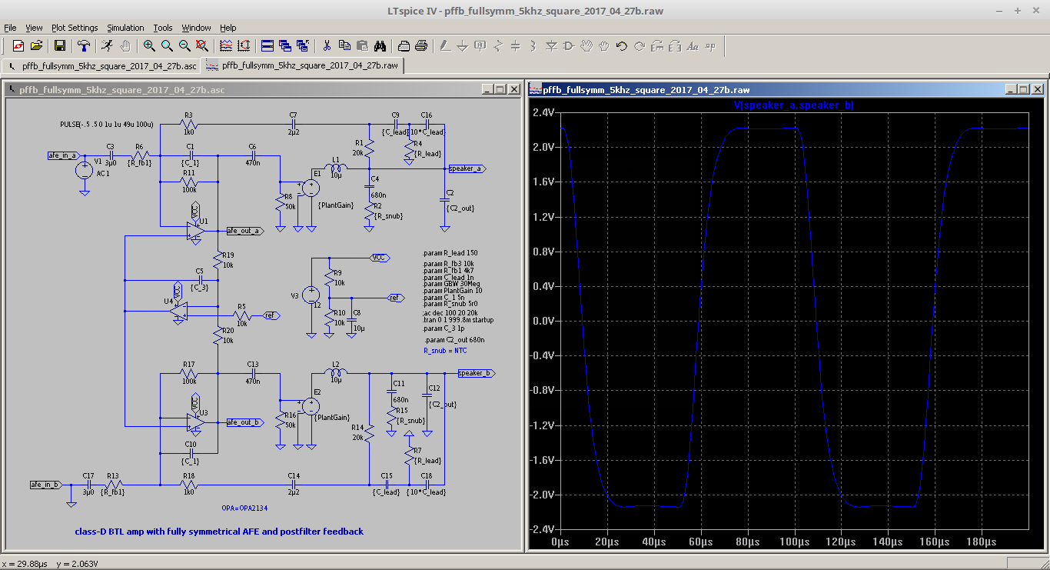Click the Copy icon in the toolbar
Screen dimensions: 1050x570
(x=344, y=46)
